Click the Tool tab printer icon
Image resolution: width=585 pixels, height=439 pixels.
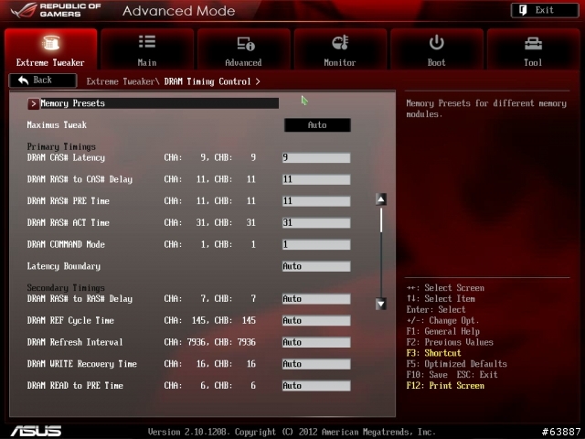(533, 44)
